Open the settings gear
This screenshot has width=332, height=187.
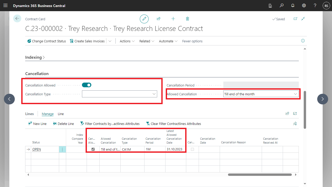(304, 5)
